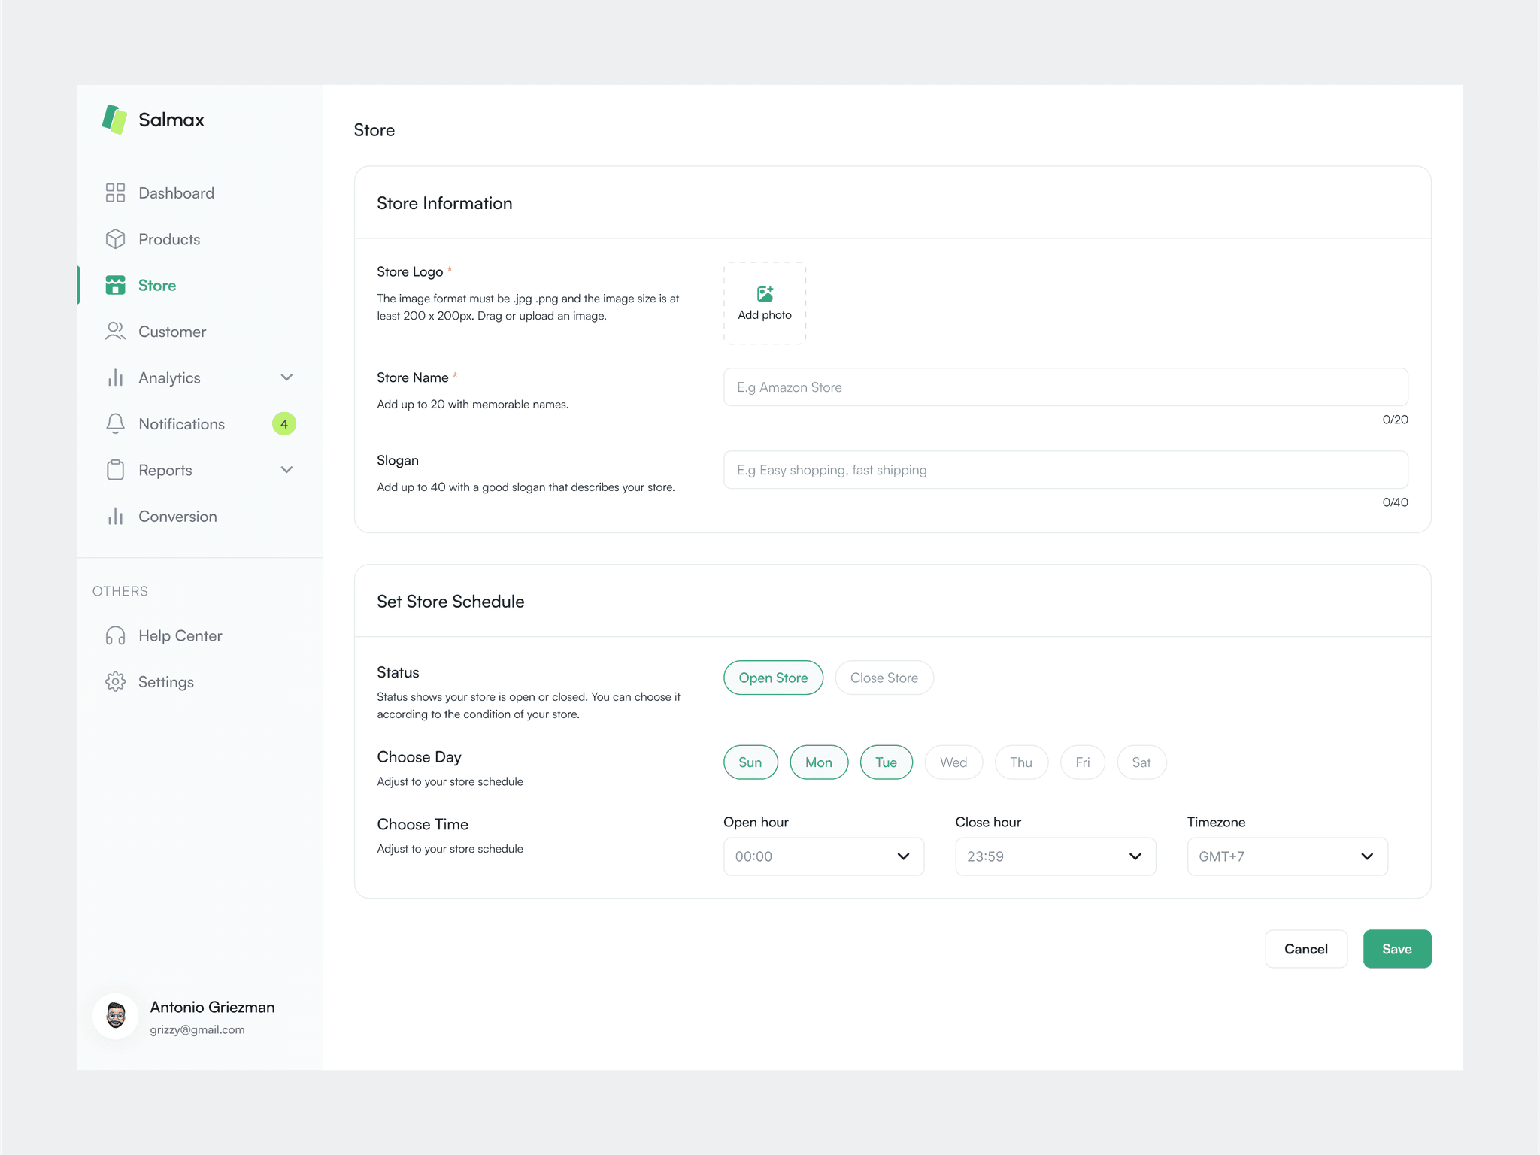Viewport: 1540px width, 1155px height.
Task: Click the Cancel button
Action: point(1305,949)
